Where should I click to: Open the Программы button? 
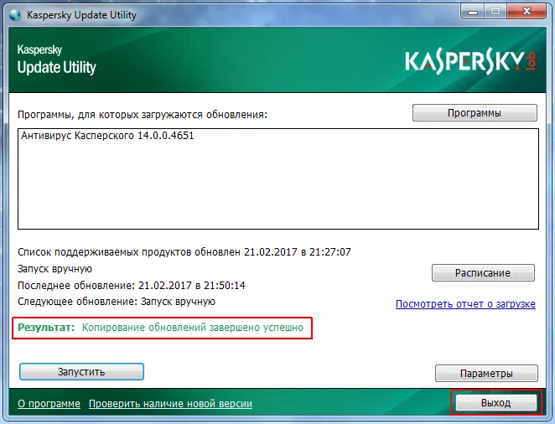(x=475, y=113)
